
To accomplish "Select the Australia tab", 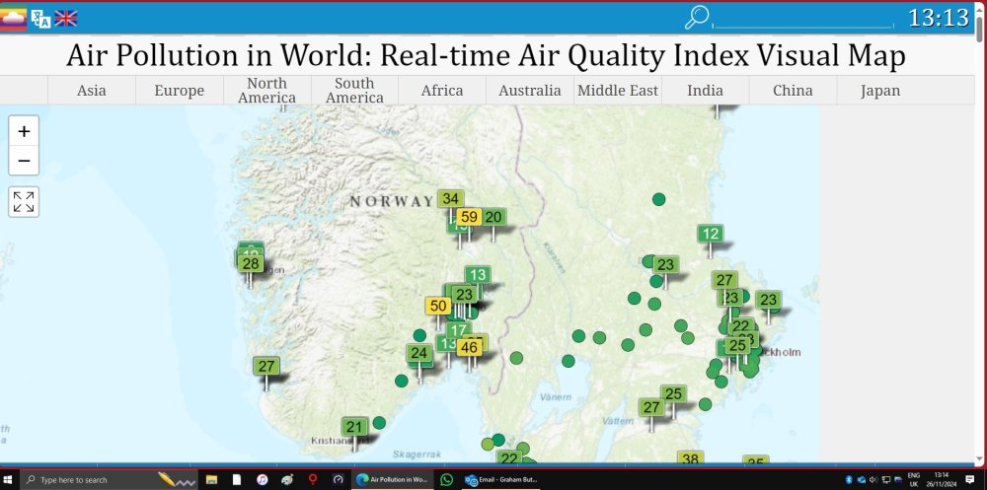I will (529, 90).
